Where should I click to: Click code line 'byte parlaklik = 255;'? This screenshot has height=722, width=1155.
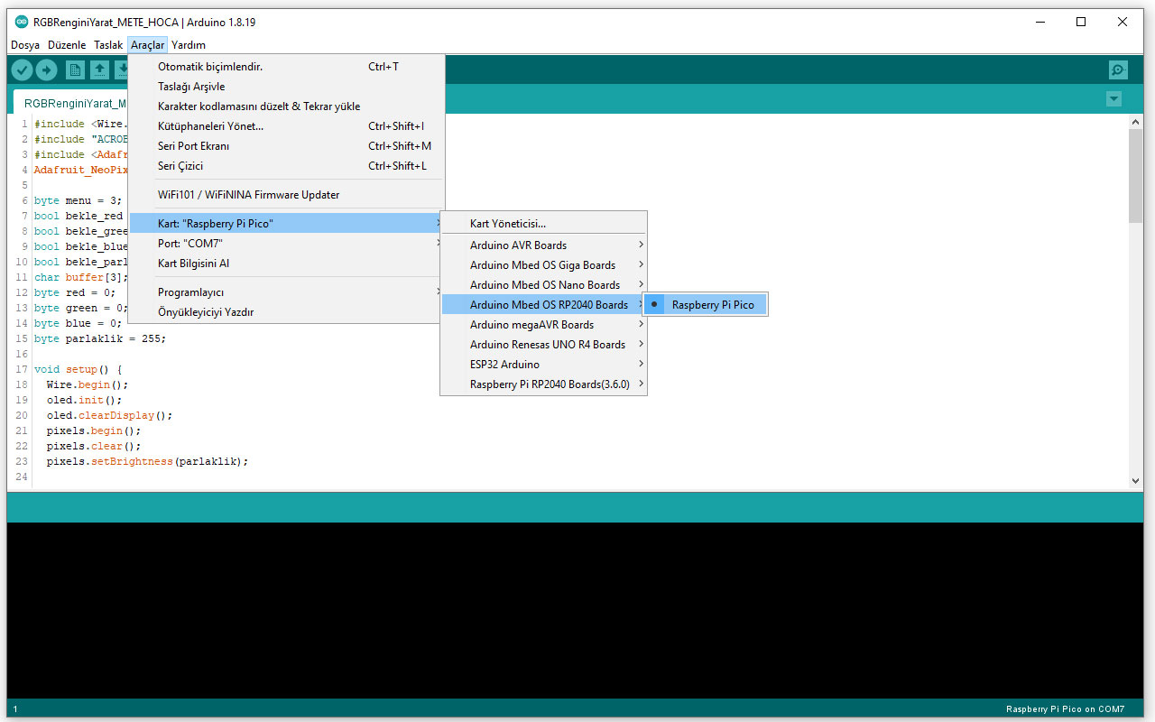(100, 338)
